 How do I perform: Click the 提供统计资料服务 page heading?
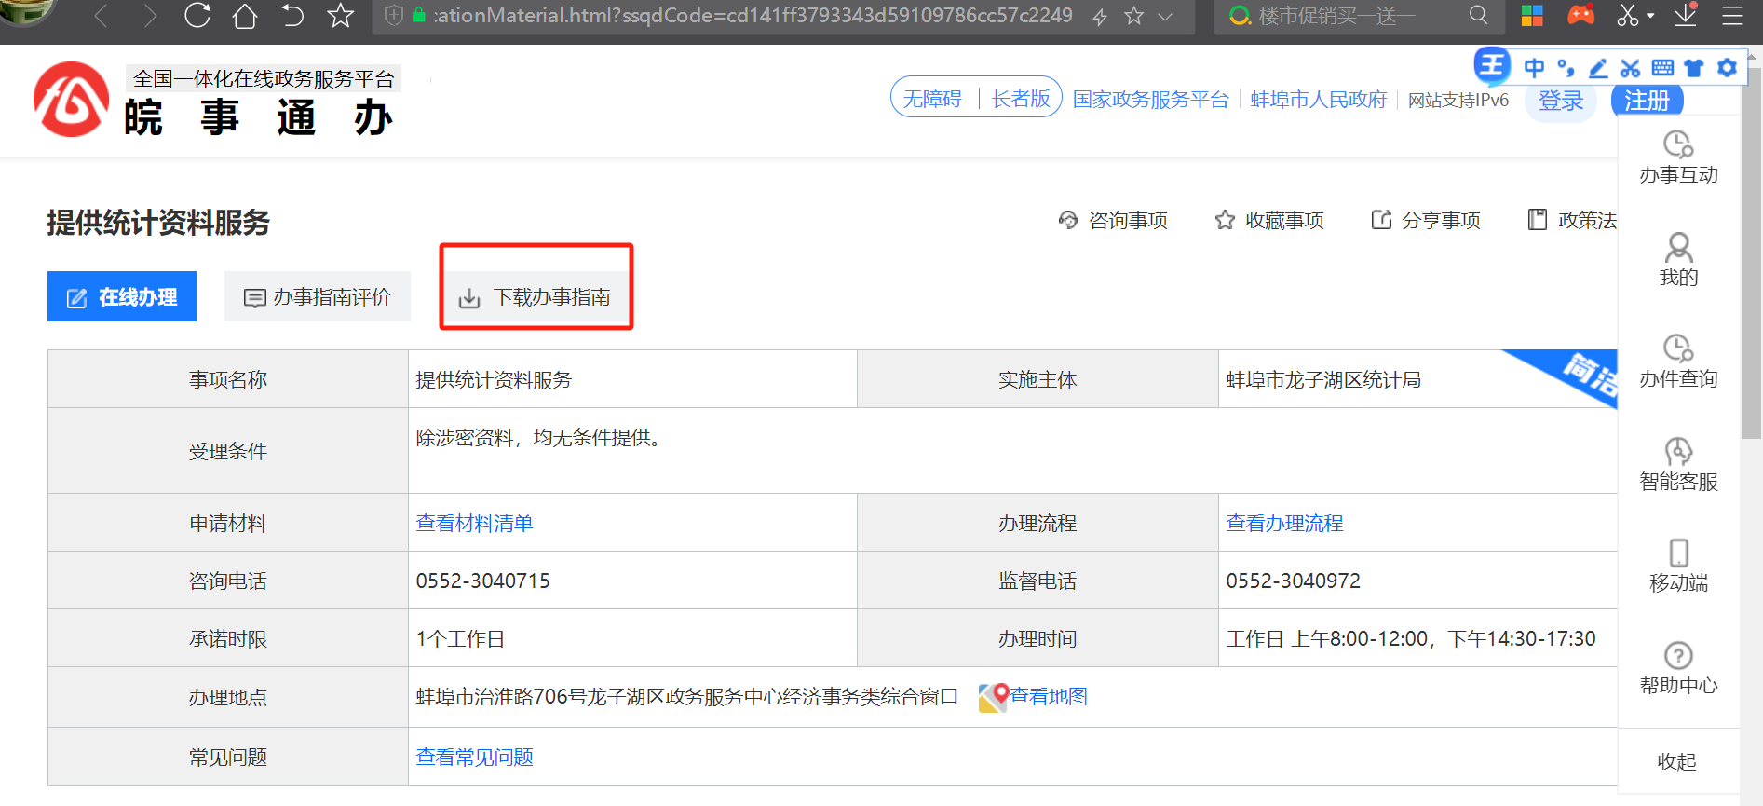click(158, 222)
